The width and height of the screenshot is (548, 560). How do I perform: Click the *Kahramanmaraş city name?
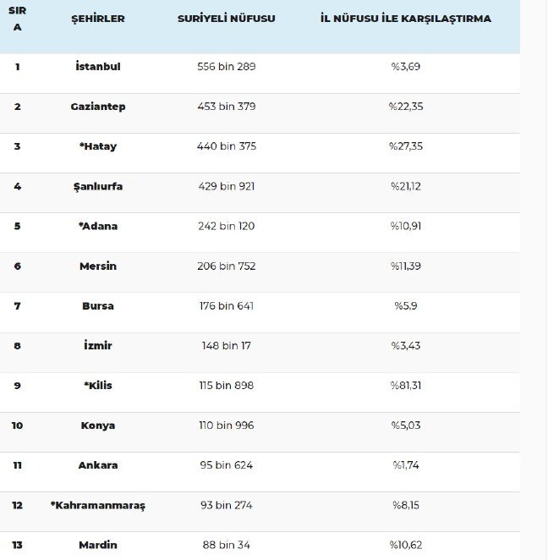click(x=98, y=505)
